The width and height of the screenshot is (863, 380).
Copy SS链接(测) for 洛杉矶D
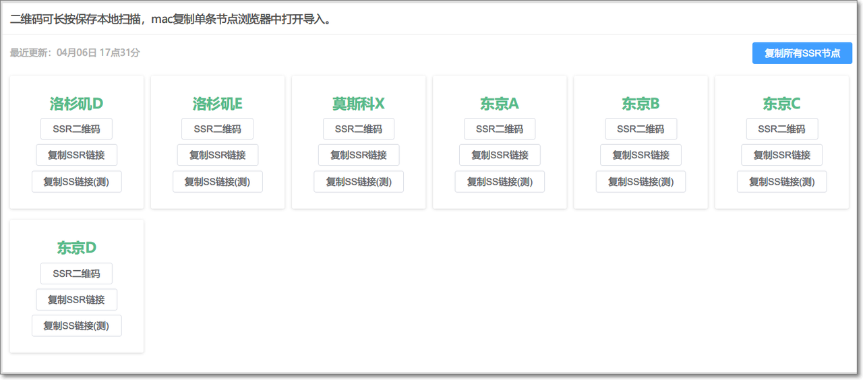[x=76, y=181]
